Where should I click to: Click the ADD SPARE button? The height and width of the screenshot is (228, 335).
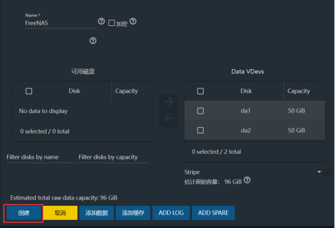[x=213, y=213]
